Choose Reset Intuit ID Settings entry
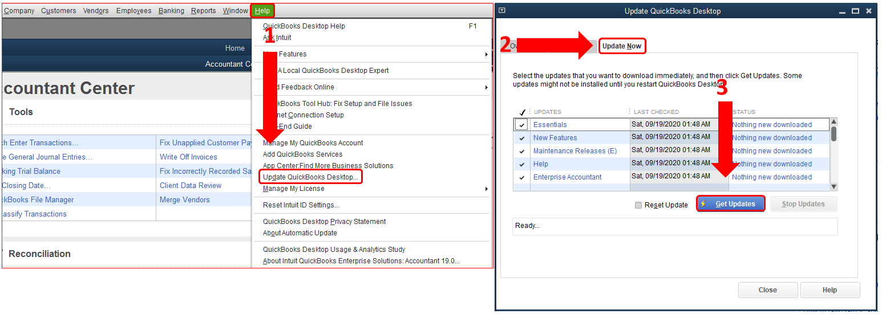882x314 pixels. click(x=301, y=205)
